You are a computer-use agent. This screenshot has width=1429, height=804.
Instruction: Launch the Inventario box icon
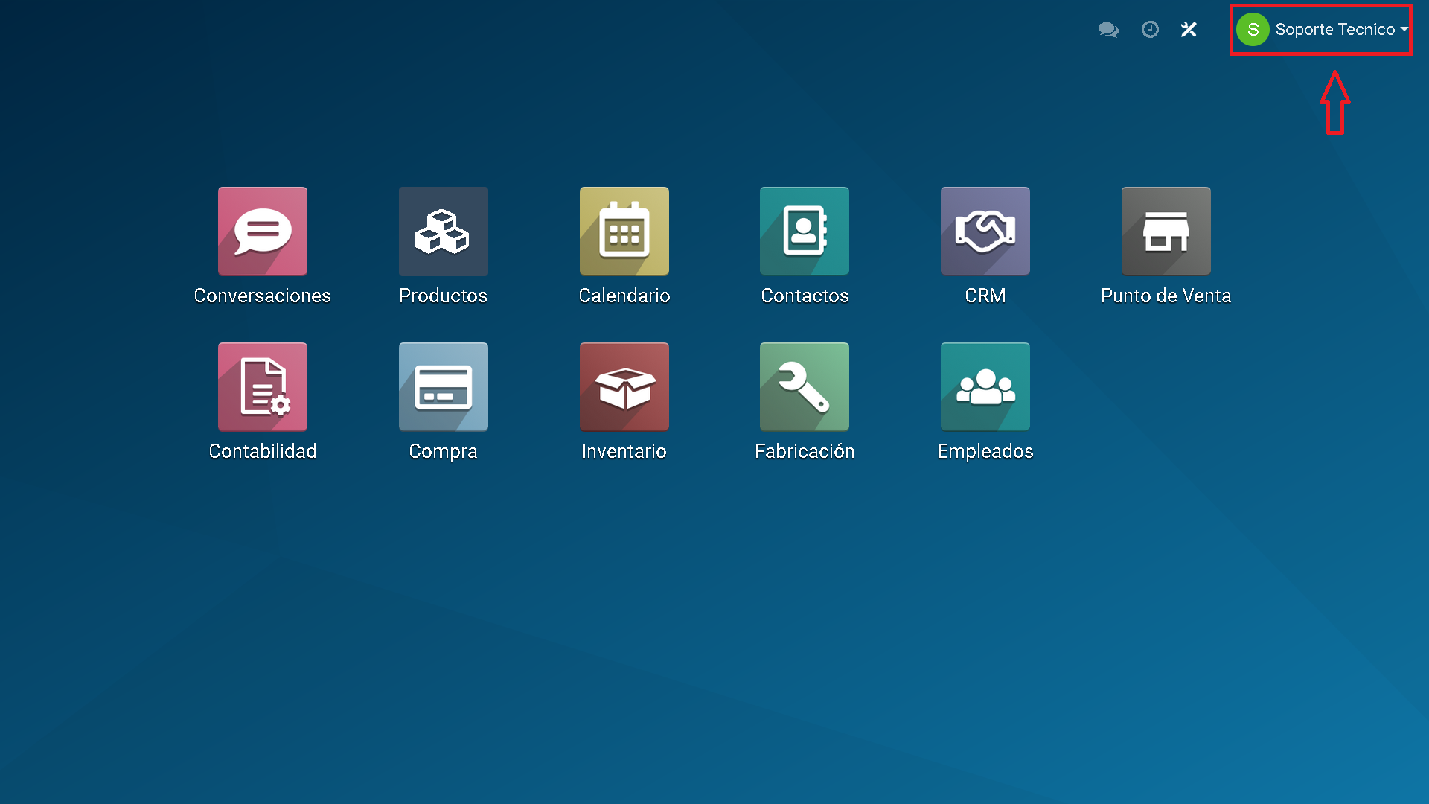[624, 387]
